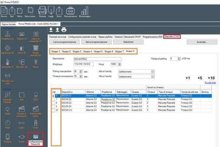Open the Timer clock icon
The image size is (220, 147).
[8, 123]
